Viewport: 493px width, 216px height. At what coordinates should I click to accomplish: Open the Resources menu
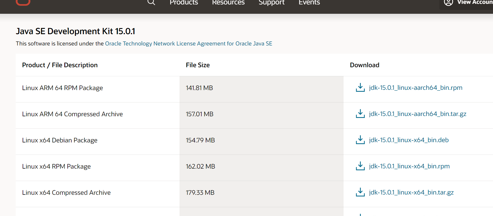tap(228, 2)
